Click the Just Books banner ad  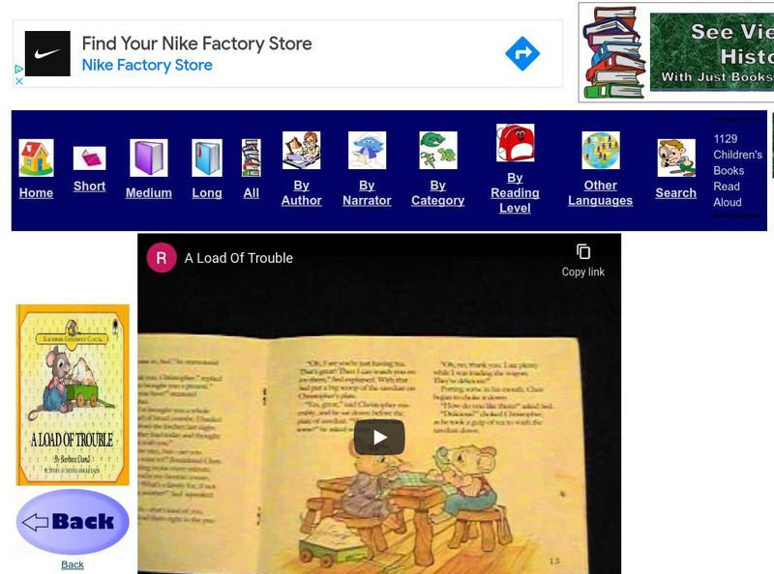[x=676, y=52]
